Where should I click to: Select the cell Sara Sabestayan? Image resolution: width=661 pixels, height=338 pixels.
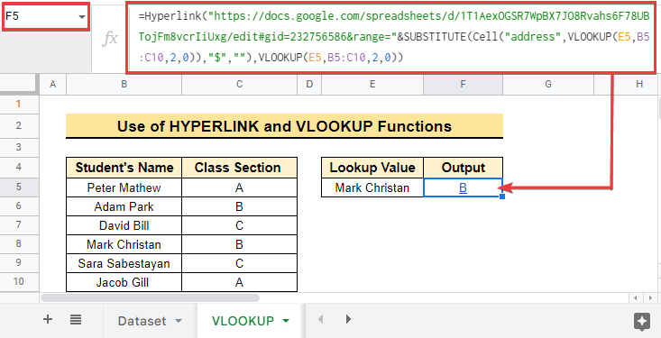click(x=124, y=263)
